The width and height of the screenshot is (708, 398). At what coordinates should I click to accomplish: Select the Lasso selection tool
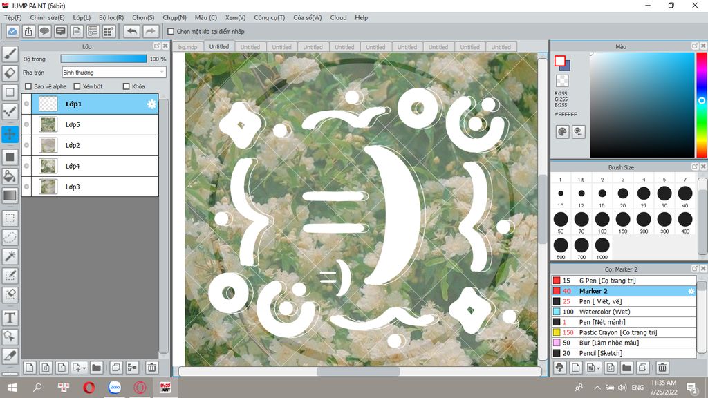coord(10,238)
